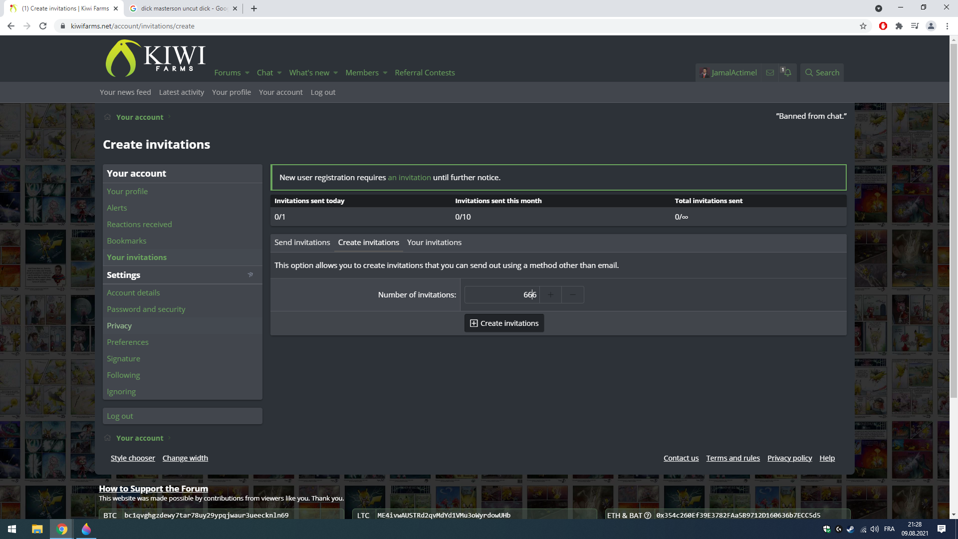Open the conversations envelope icon
Image resolution: width=958 pixels, height=539 pixels.
point(770,73)
